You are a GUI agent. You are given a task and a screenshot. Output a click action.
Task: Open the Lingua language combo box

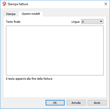pyautogui.click(x=92, y=21)
